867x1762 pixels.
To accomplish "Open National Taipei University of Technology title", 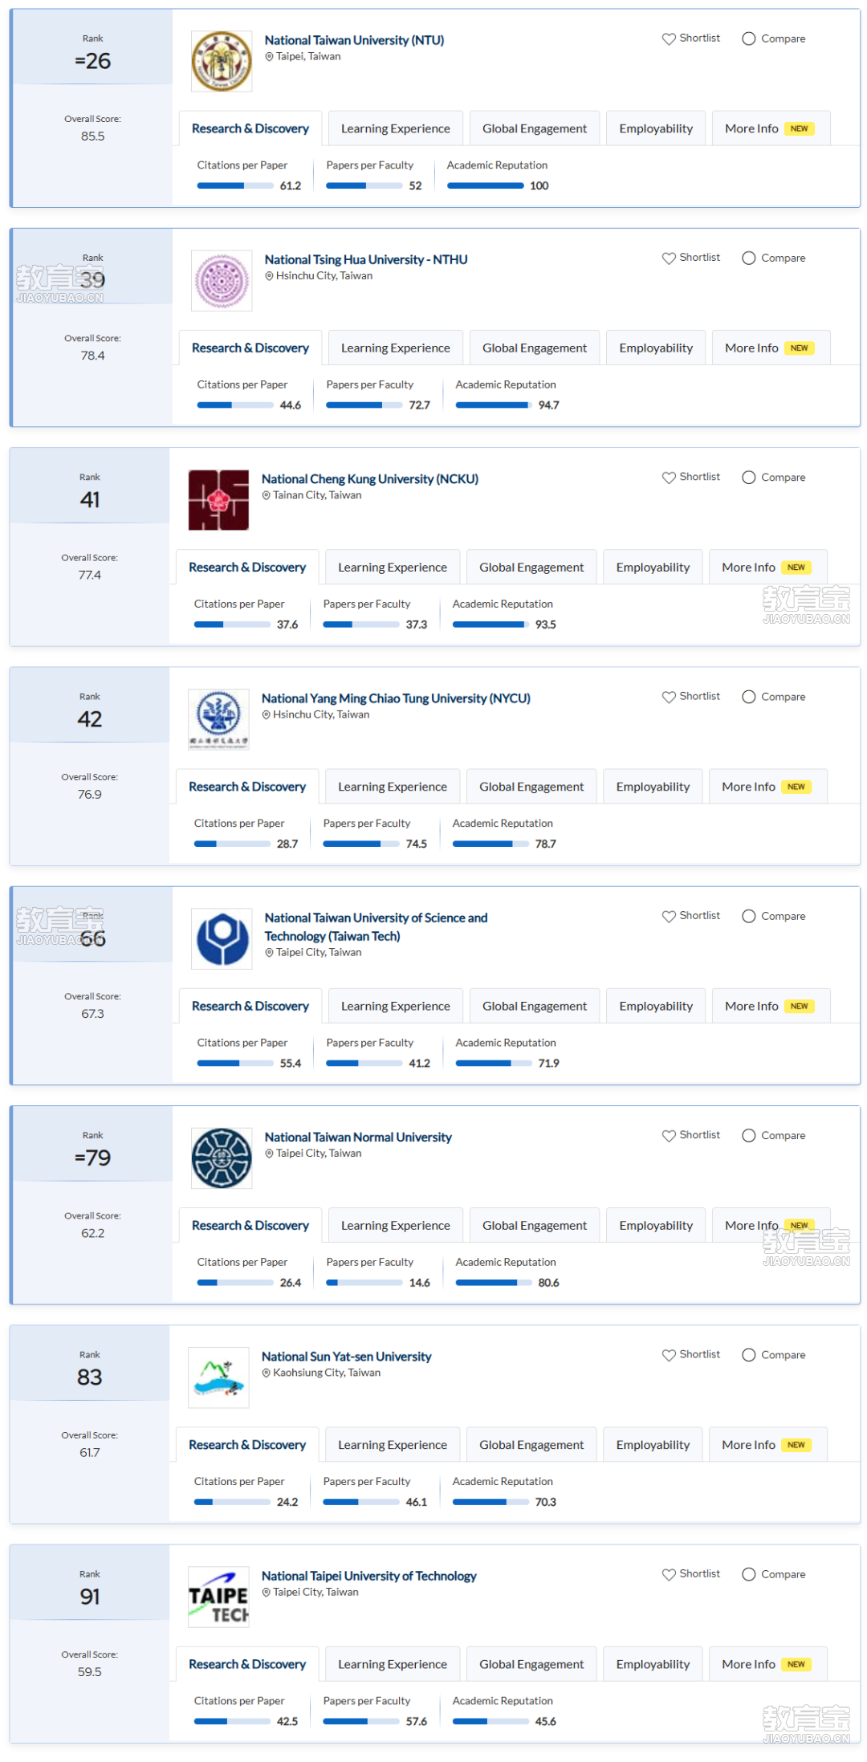I will click(x=368, y=1577).
